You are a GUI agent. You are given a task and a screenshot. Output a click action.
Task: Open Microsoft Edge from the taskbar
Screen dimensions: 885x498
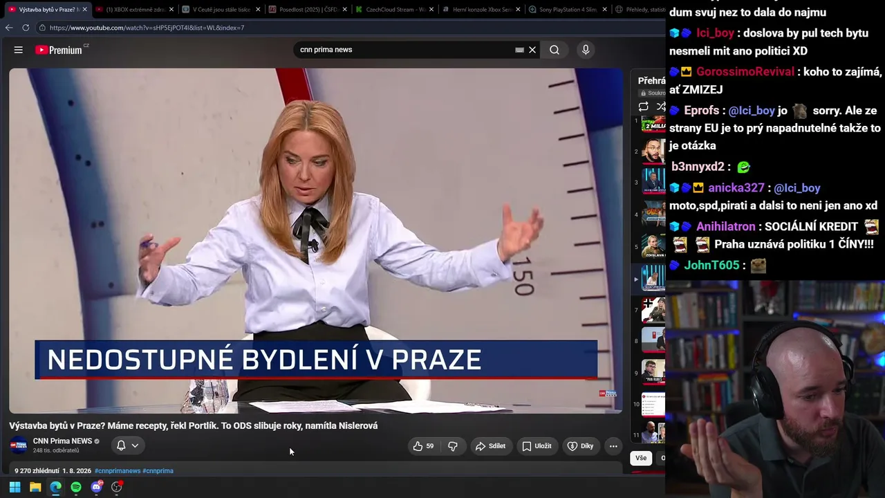[x=55, y=487]
